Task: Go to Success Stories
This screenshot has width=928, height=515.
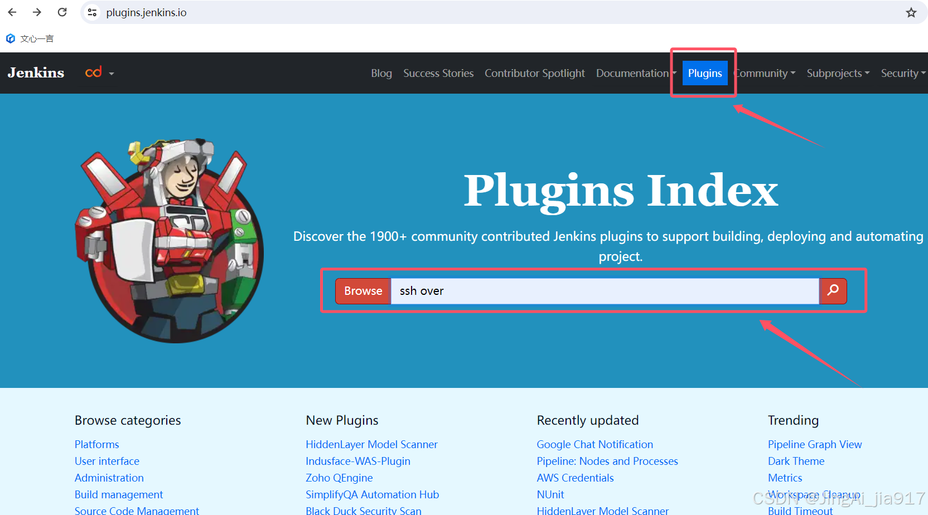Action: (438, 73)
